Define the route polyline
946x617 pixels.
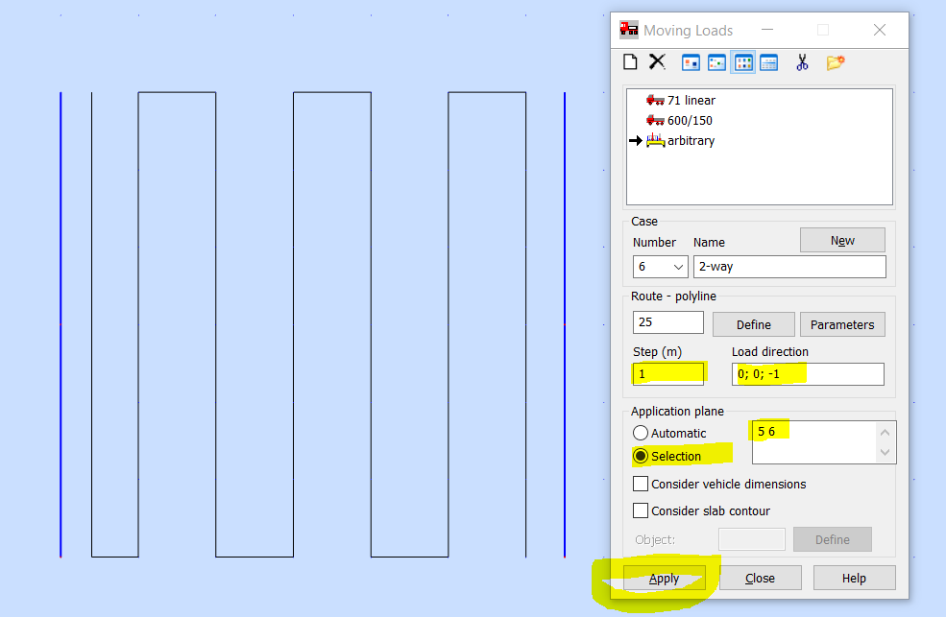click(753, 323)
